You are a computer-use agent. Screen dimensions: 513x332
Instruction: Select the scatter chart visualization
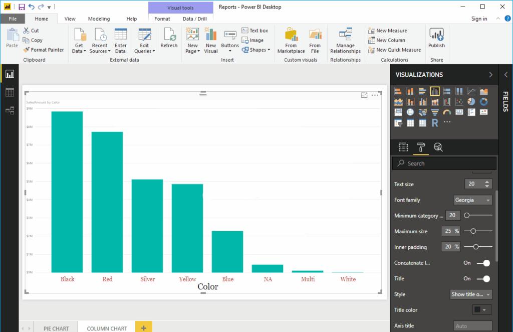tap(459, 102)
